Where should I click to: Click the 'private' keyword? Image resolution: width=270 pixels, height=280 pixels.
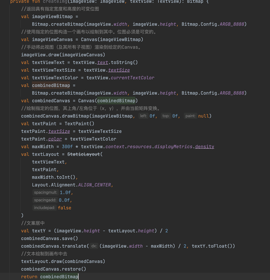tap(20, 2)
